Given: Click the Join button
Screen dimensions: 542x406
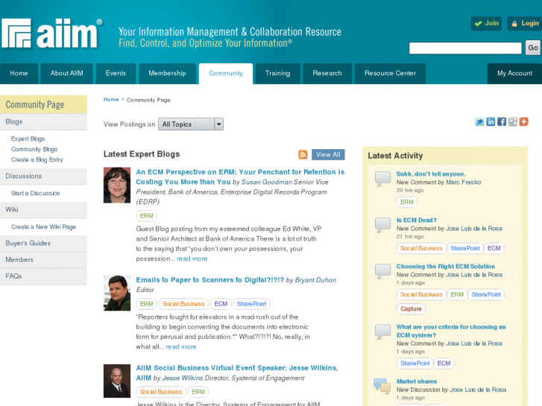Looking at the screenshot, I should tap(486, 24).
